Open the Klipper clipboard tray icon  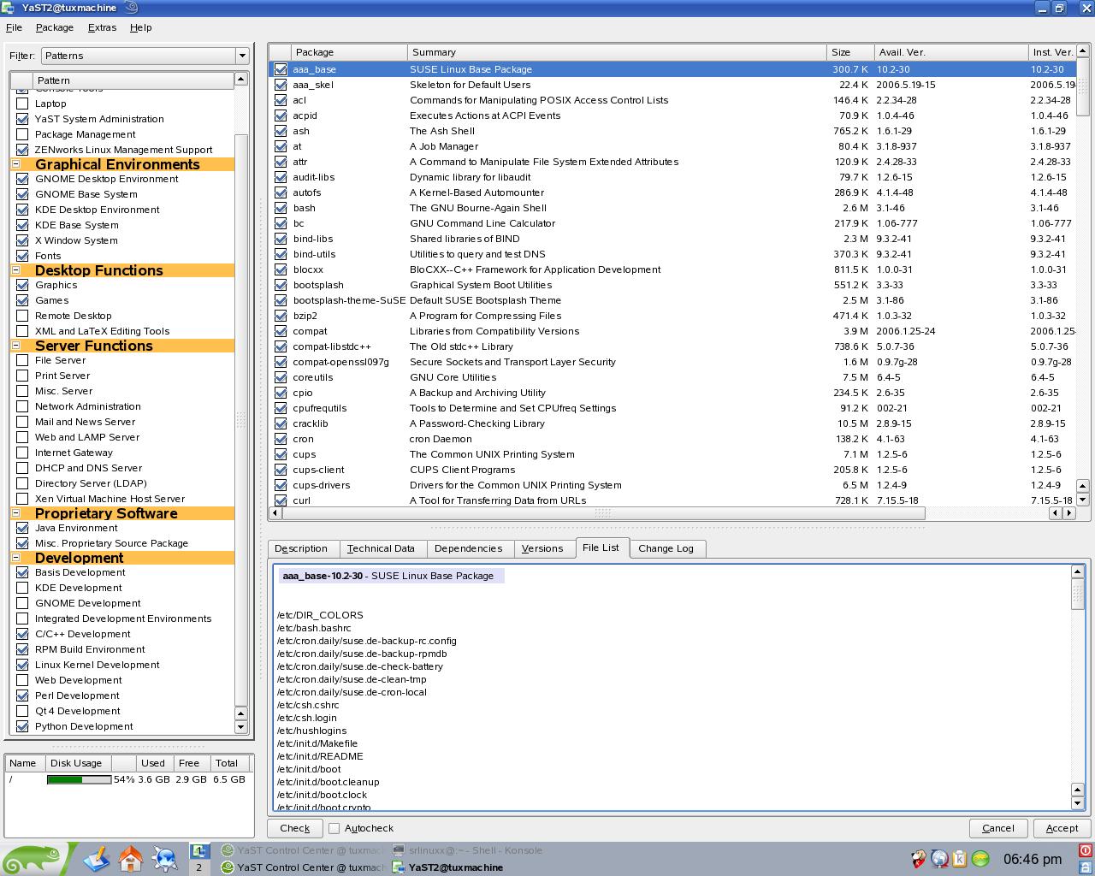point(959,859)
